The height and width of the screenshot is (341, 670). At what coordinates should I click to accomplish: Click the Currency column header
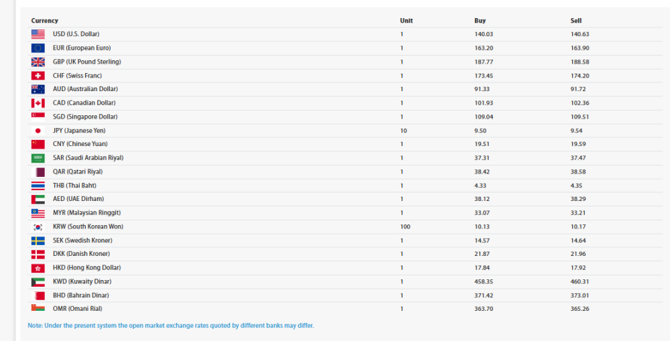pyautogui.click(x=44, y=21)
